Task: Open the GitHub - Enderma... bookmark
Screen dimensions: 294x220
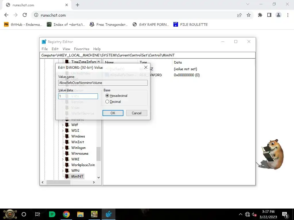Action: click(23, 25)
